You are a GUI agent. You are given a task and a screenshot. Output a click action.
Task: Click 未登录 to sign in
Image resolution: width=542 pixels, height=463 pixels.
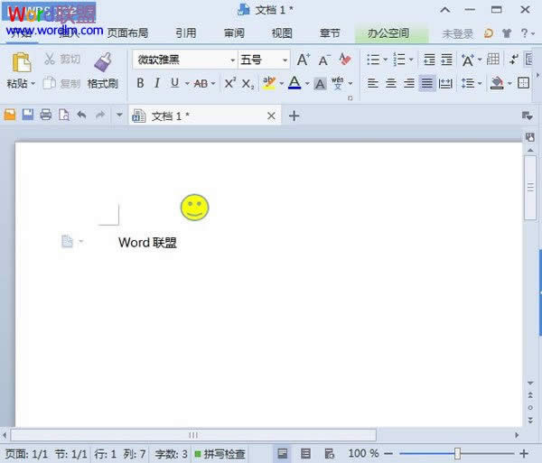click(x=457, y=33)
